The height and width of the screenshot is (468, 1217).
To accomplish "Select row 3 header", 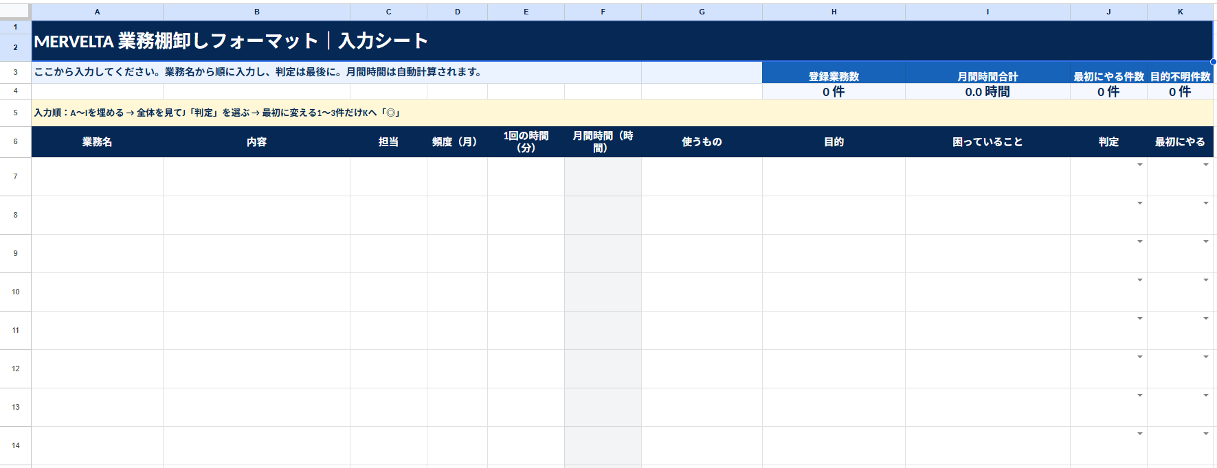I will tap(15, 72).
